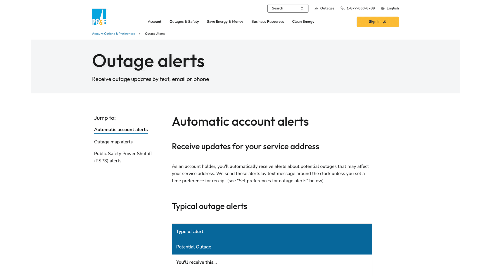The width and height of the screenshot is (491, 276).
Task: Type in the Search field
Action: 288,8
